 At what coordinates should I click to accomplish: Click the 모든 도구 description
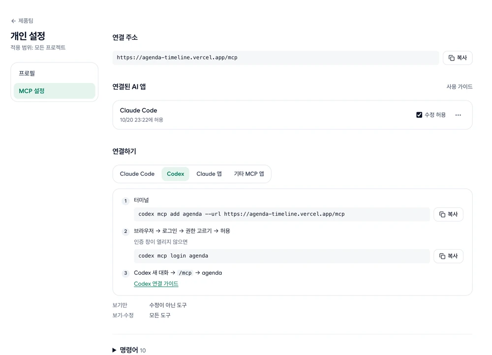point(160,315)
